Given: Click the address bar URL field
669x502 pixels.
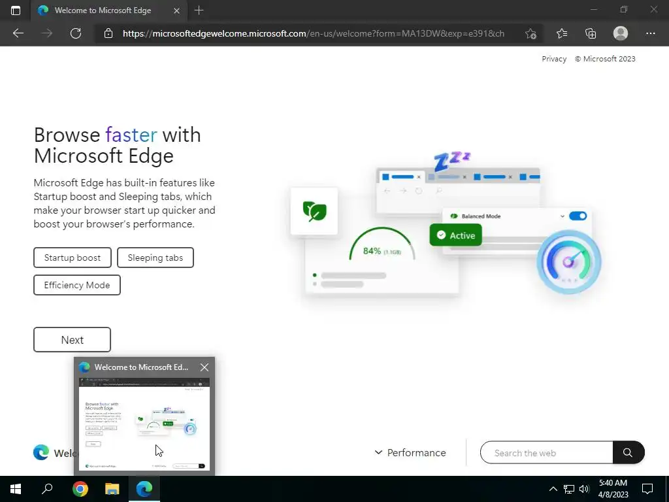Looking at the screenshot, I should pos(313,33).
